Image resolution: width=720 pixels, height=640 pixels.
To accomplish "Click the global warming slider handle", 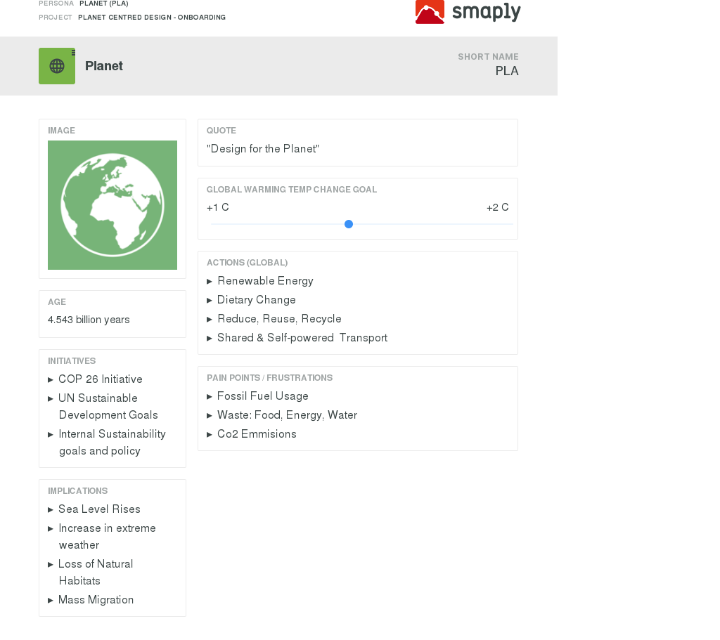I will (x=349, y=224).
